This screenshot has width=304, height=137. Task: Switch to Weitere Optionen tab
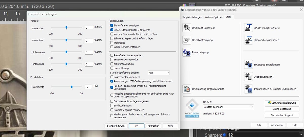(214, 17)
